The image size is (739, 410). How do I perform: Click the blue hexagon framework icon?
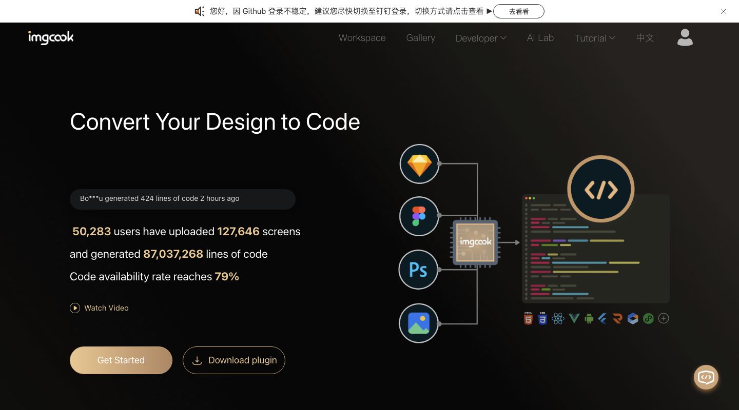click(x=633, y=319)
